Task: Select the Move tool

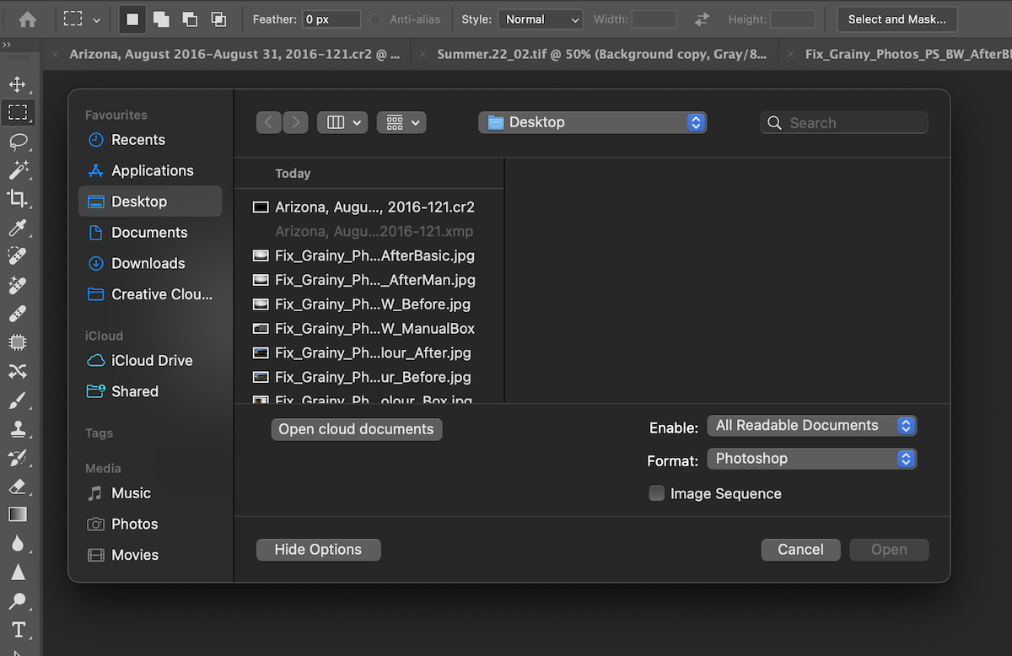Action: point(19,83)
